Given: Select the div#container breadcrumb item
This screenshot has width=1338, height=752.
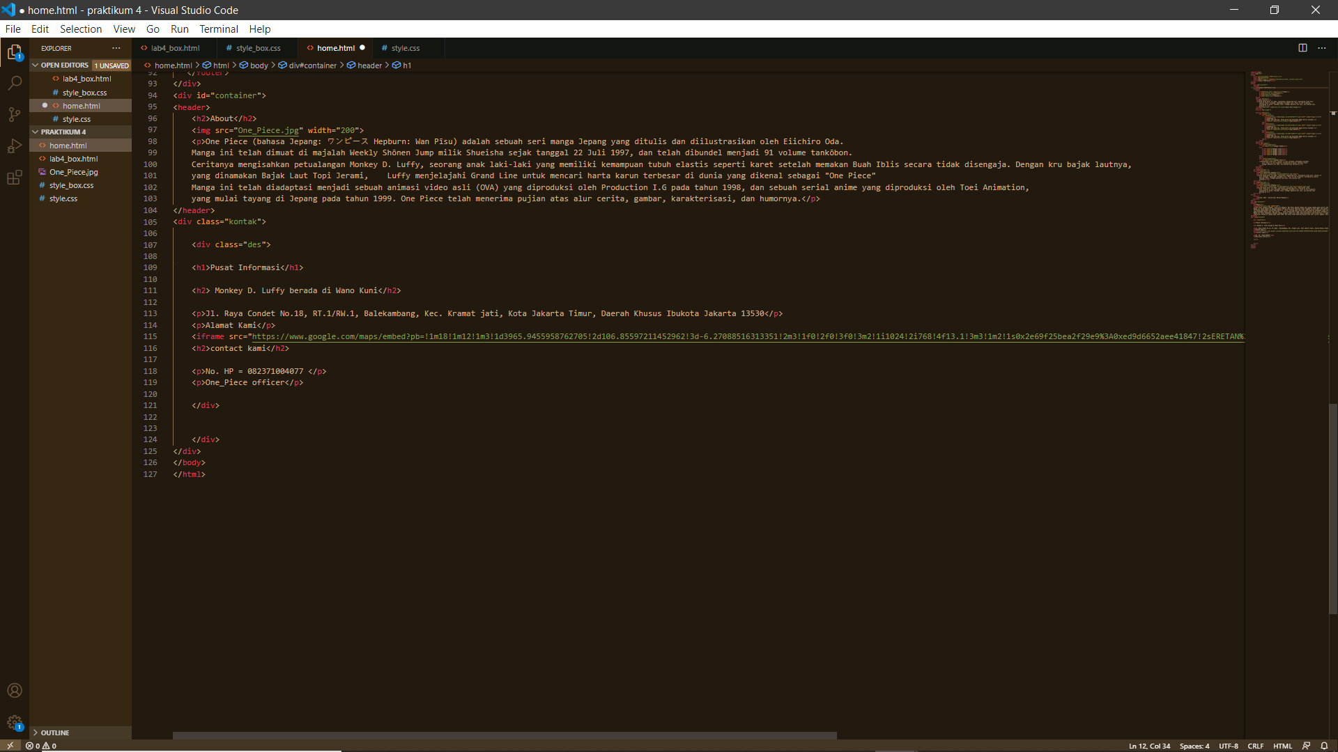Looking at the screenshot, I should coord(312,65).
